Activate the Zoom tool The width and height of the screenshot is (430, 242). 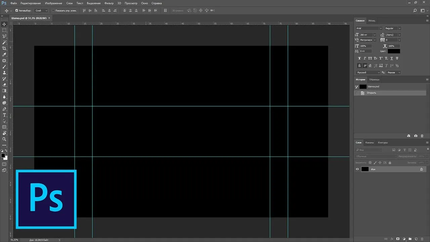(4, 139)
